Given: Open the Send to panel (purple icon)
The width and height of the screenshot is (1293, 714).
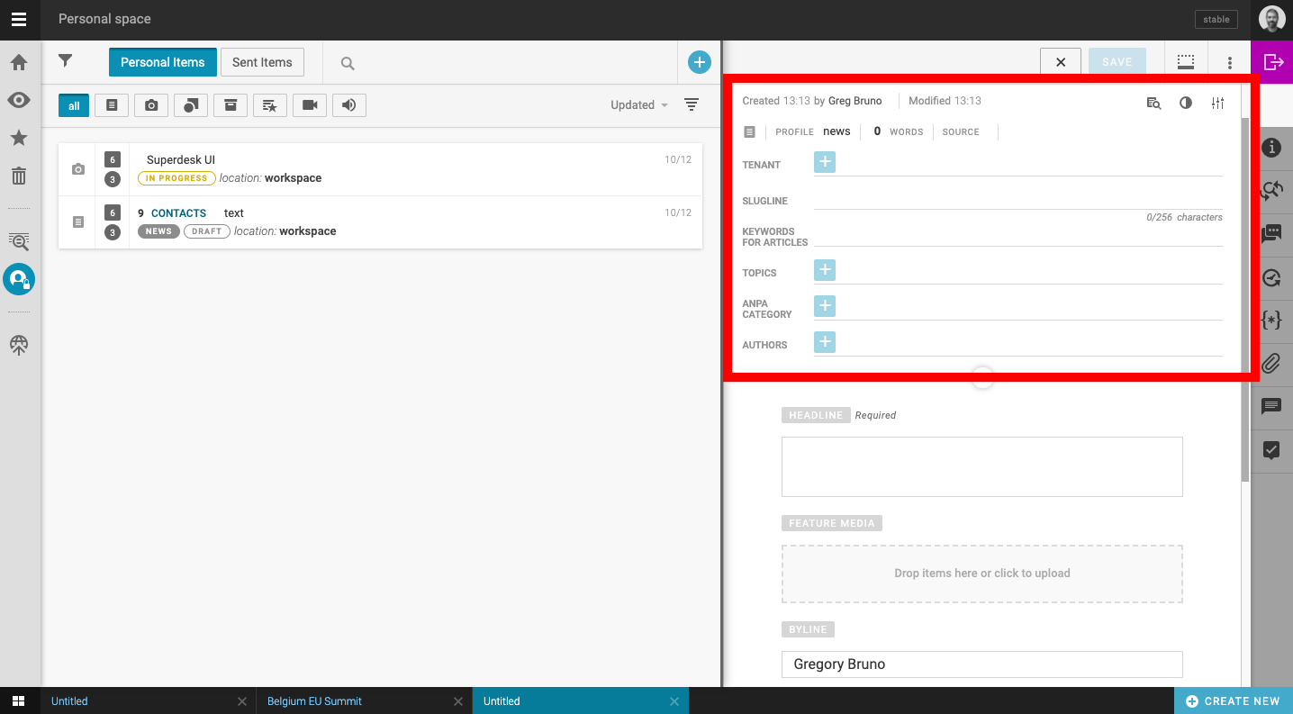Looking at the screenshot, I should tap(1272, 62).
